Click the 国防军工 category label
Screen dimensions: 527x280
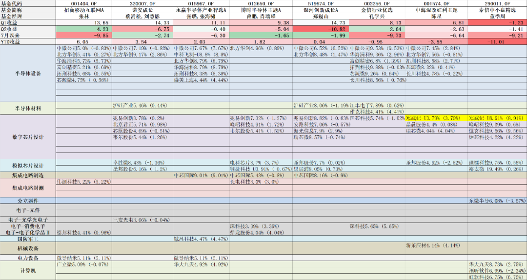pyautogui.click(x=28, y=239)
